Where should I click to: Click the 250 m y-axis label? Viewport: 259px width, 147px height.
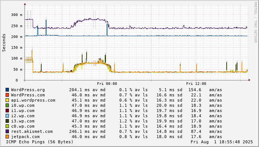coord(17,26)
